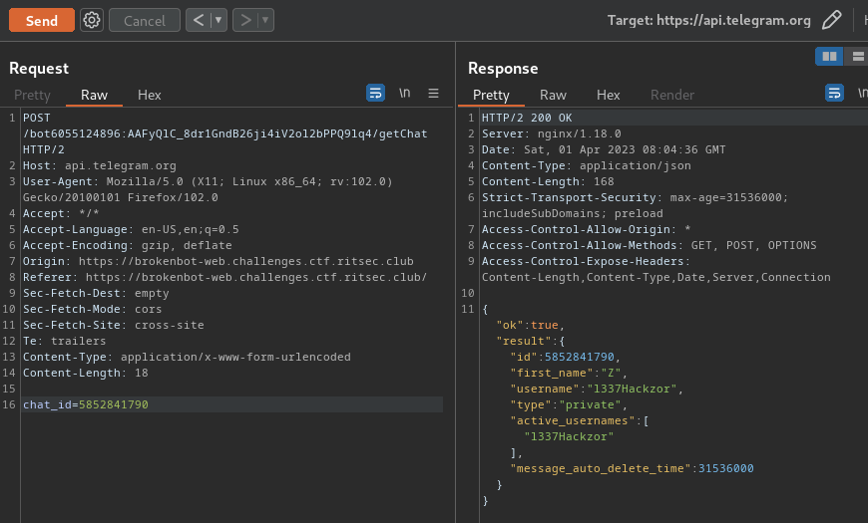
Task: Click the Content-Length: 18 header
Action: tap(85, 374)
